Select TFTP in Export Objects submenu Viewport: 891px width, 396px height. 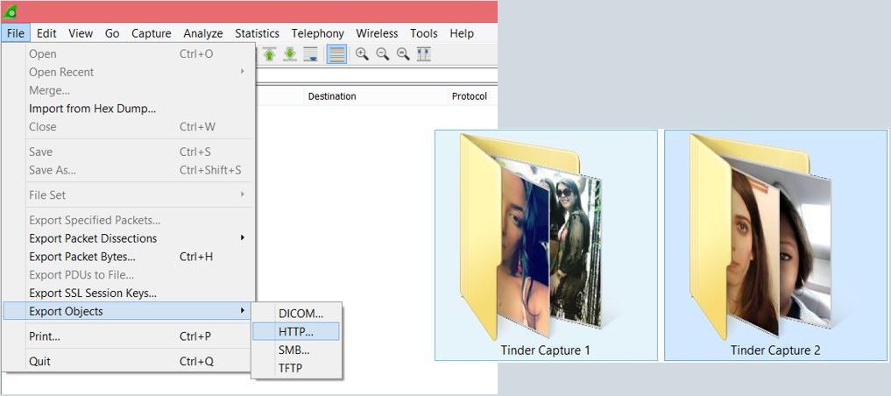(x=296, y=368)
